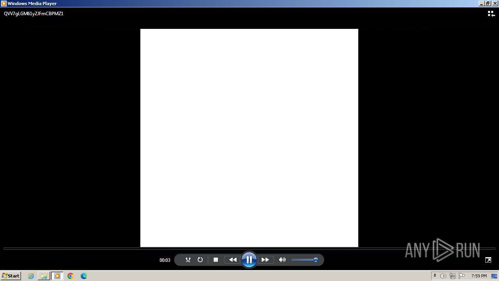Pause playback with the blue pause button
Image resolution: width=499 pixels, height=281 pixels.
(249, 260)
